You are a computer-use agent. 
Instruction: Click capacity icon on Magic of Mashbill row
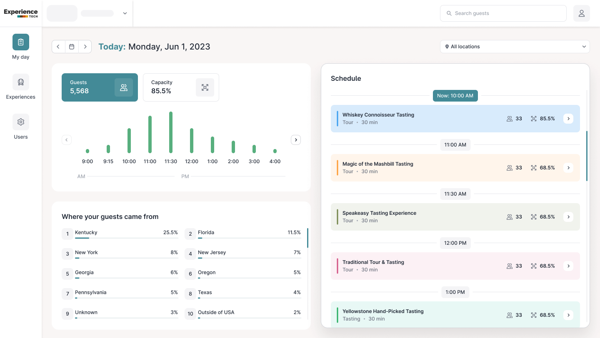click(x=534, y=168)
